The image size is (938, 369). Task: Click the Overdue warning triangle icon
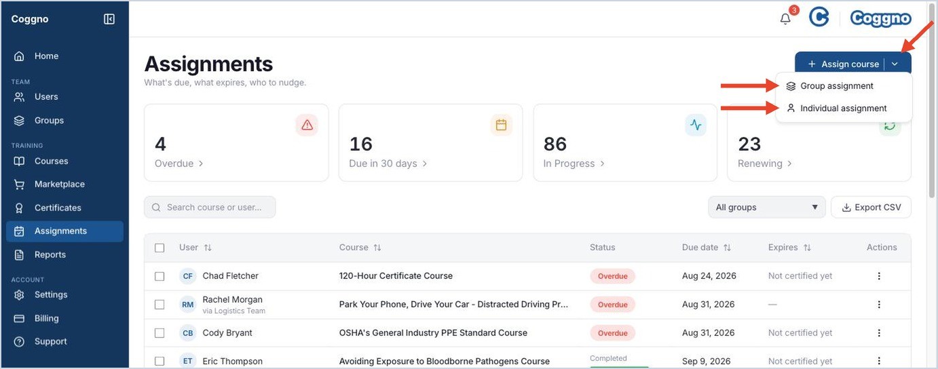tap(307, 125)
